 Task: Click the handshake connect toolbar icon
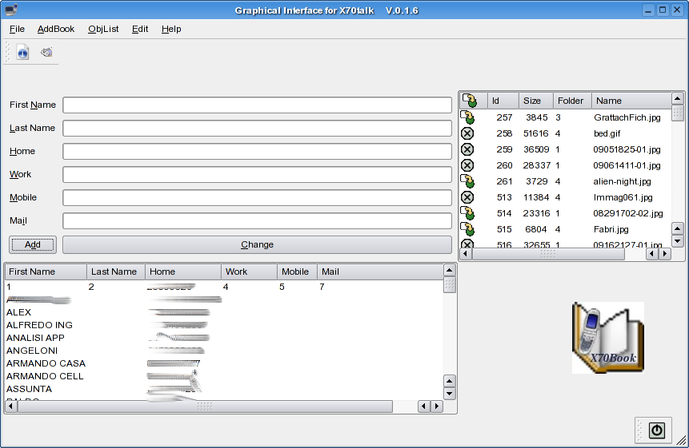46,53
